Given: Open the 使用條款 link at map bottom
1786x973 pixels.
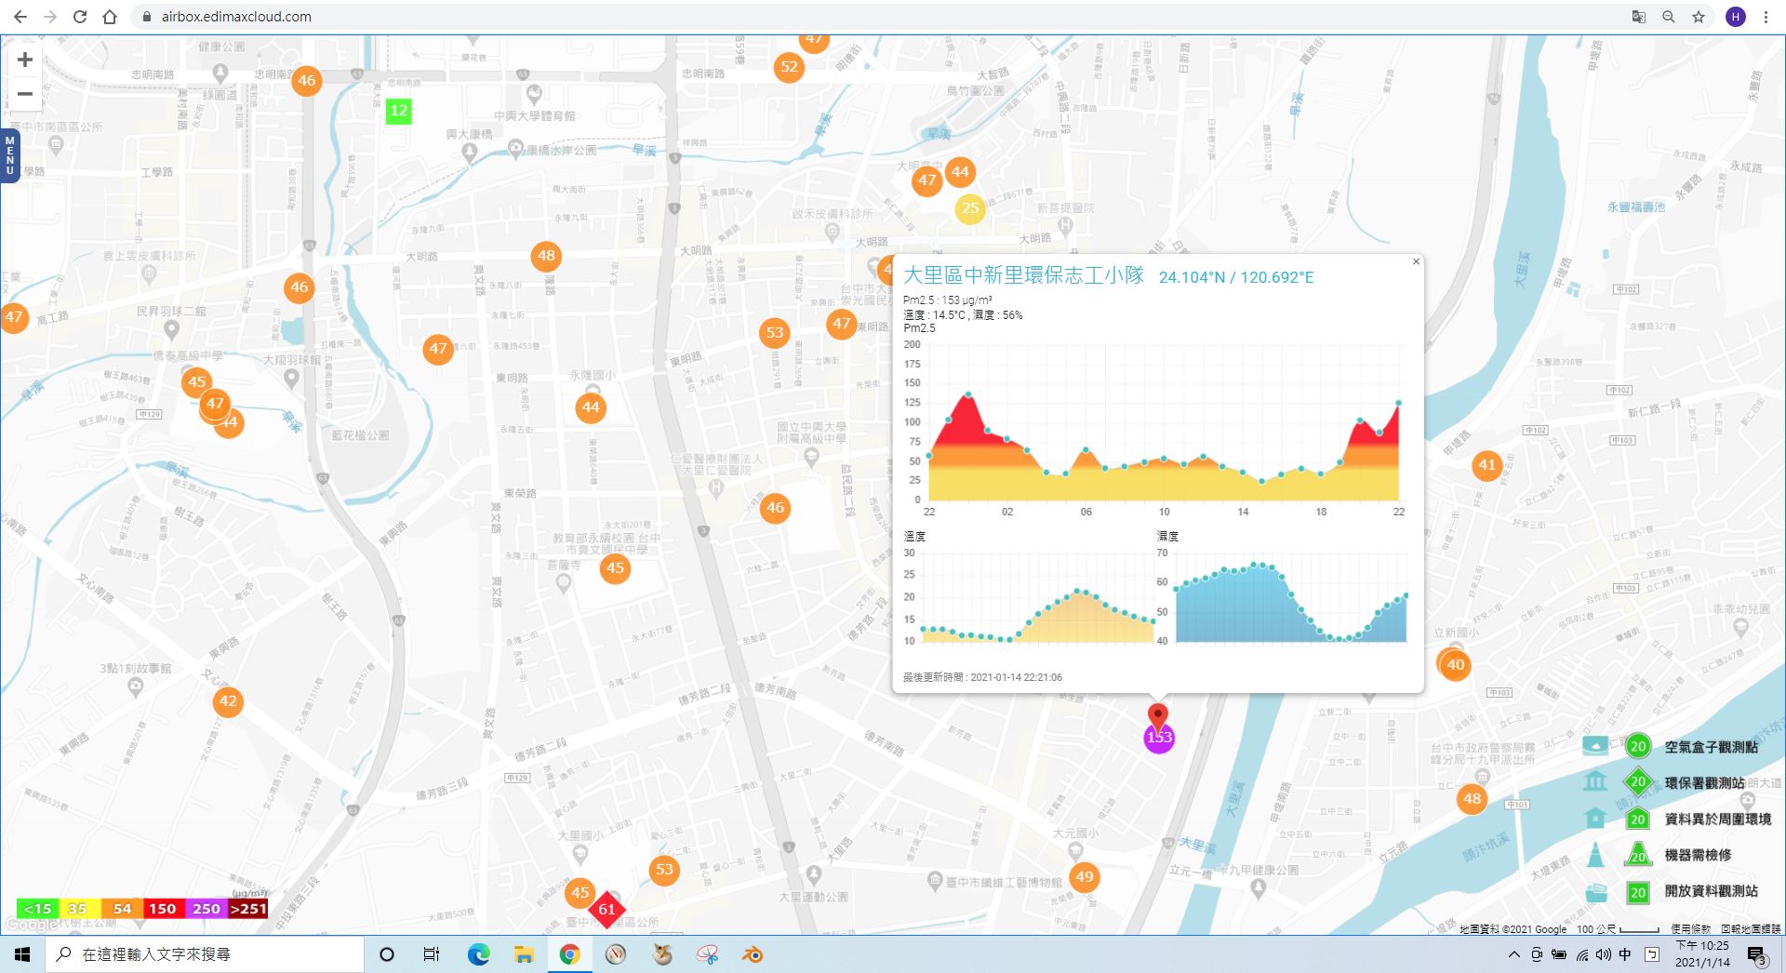Looking at the screenshot, I should pyautogui.click(x=1690, y=928).
